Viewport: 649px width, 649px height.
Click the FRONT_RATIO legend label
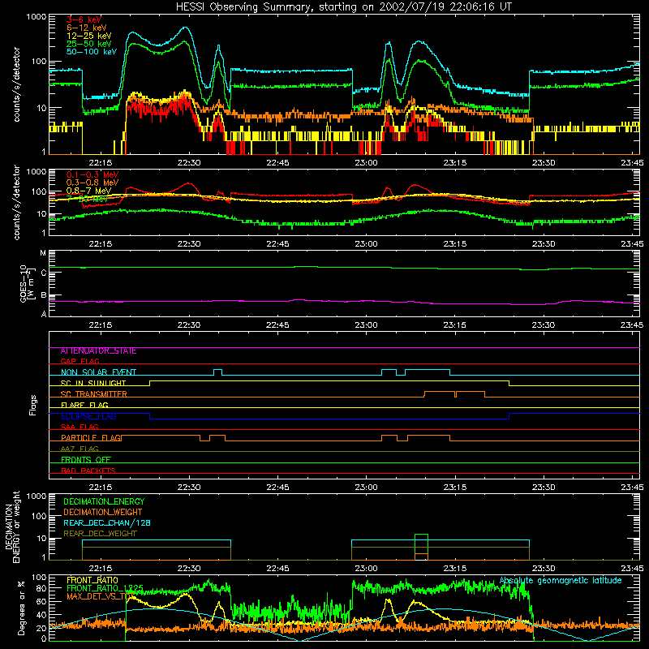92,580
